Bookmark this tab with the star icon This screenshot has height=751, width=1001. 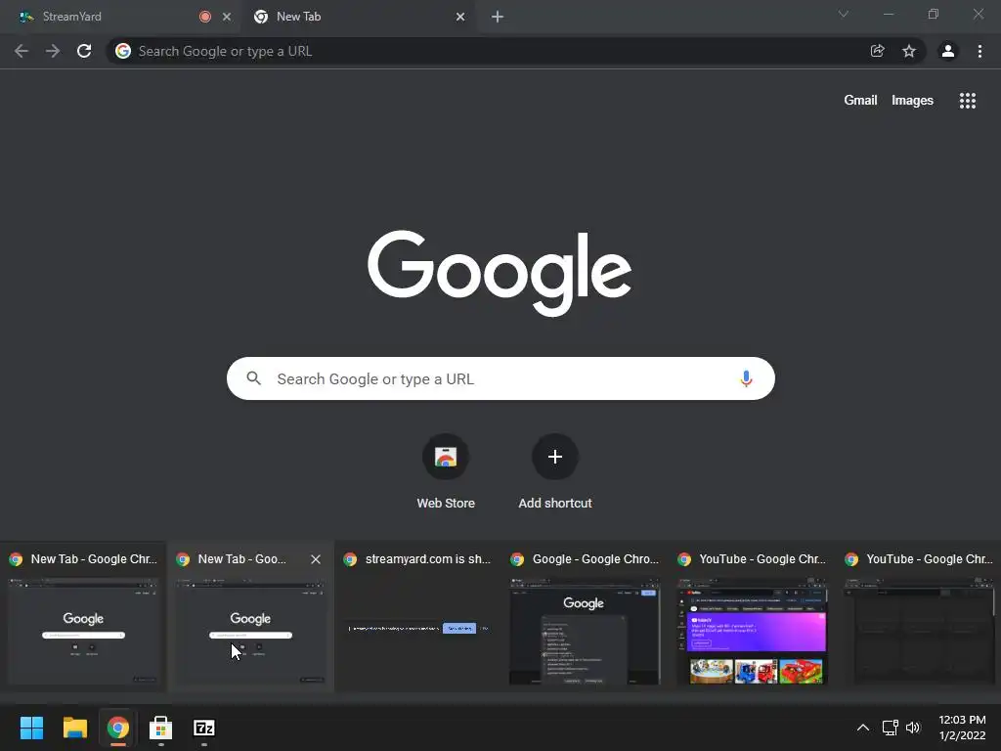pos(909,51)
